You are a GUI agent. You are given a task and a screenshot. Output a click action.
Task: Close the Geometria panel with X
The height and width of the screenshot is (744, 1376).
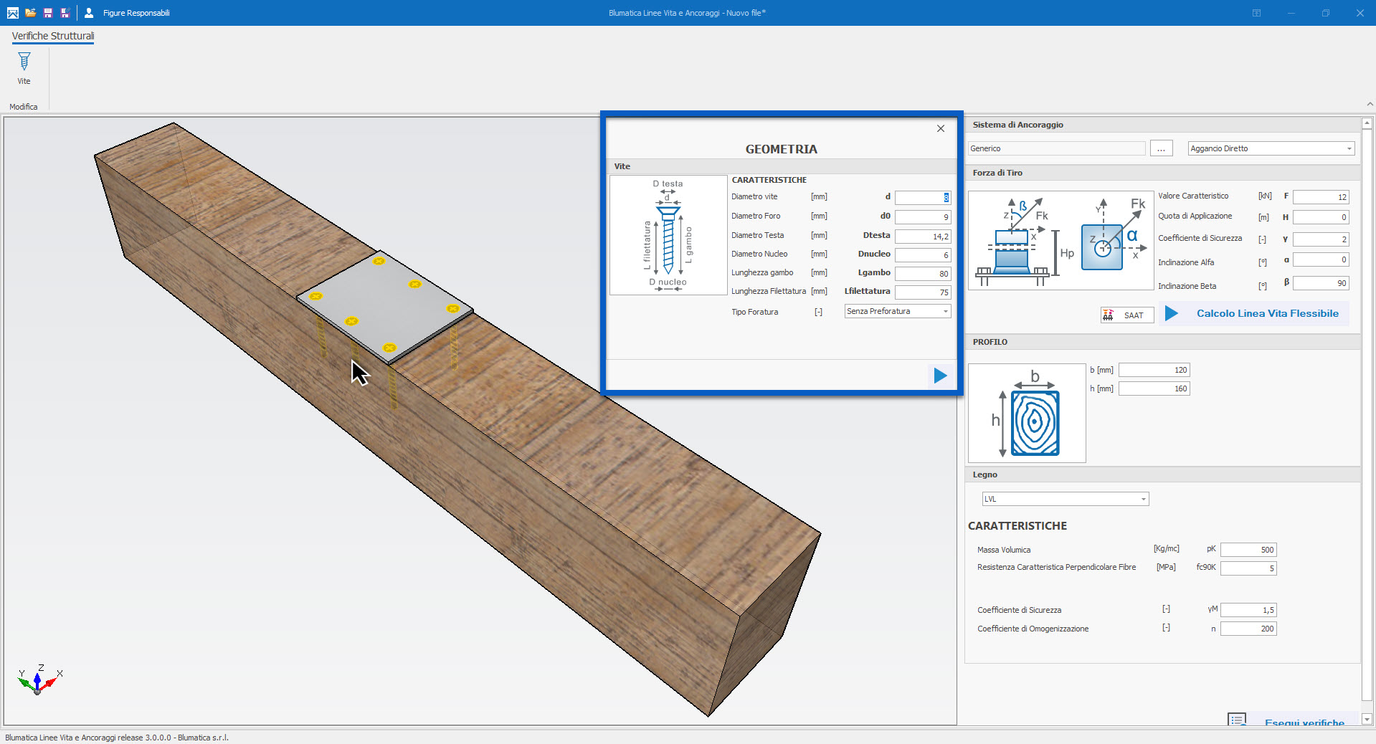point(940,129)
